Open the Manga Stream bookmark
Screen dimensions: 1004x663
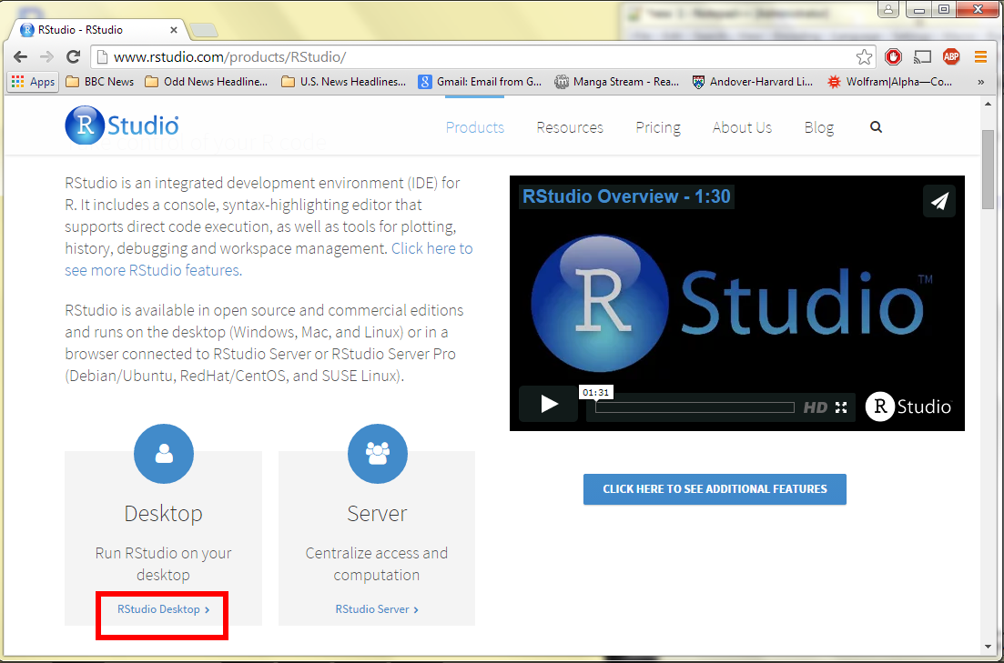click(x=616, y=82)
